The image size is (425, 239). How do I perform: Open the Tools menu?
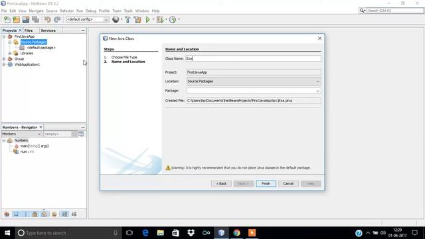click(x=128, y=11)
